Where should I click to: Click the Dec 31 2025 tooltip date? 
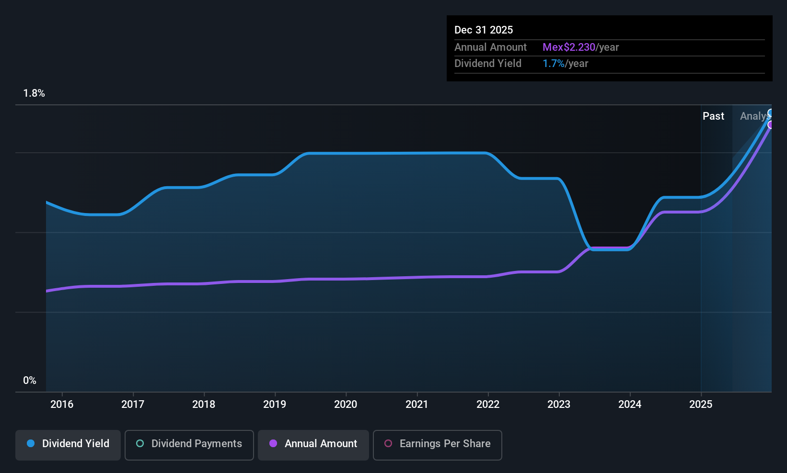484,30
